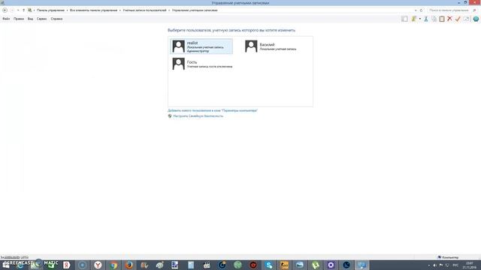
Task: Click Панель управления in the breadcrumb
Action: tap(50, 10)
